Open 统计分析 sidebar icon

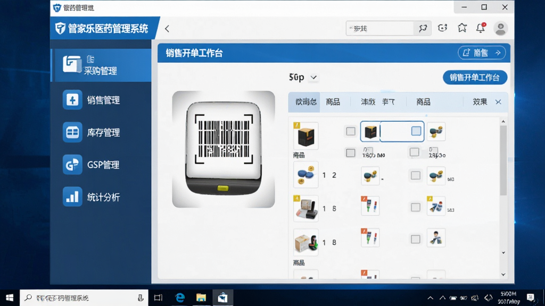tap(72, 197)
